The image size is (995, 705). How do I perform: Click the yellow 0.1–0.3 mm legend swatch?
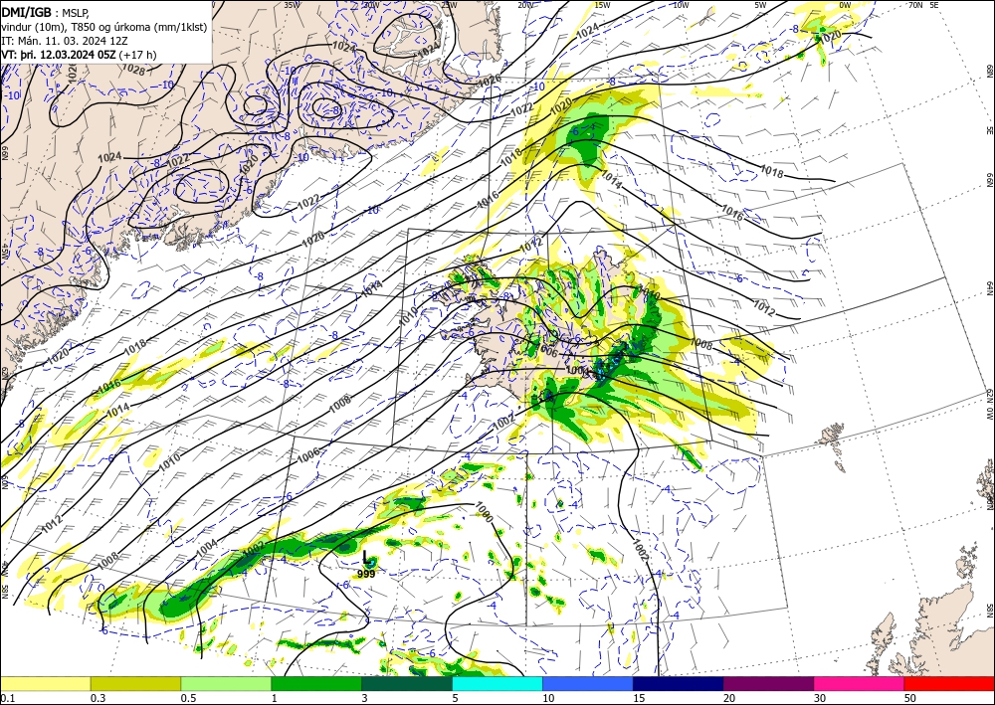[x=45, y=683]
